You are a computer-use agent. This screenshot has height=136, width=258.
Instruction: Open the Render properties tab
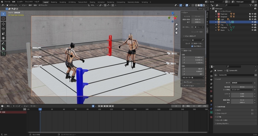point(211,76)
